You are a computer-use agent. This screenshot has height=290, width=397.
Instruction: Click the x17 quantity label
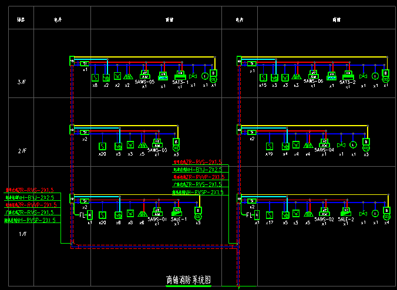pos(270,223)
